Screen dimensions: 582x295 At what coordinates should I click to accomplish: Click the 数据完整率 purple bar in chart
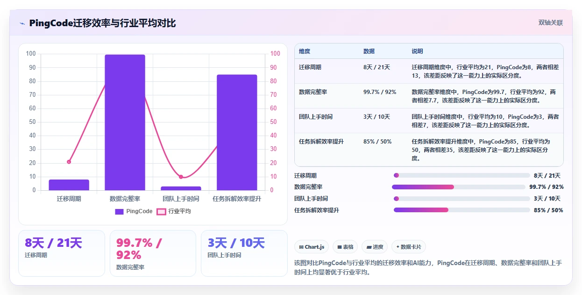click(x=125, y=122)
